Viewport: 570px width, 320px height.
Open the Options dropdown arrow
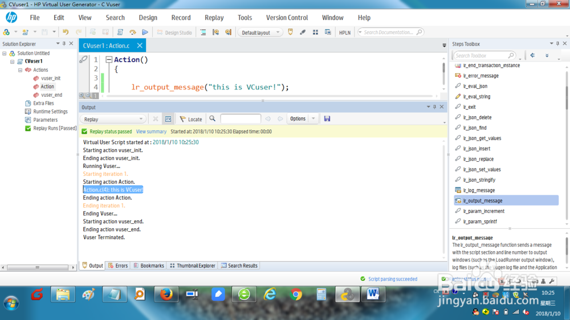[x=313, y=119]
